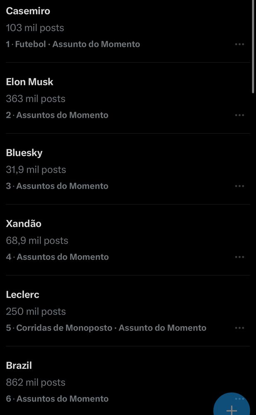This screenshot has height=415, width=256.
Task: Click the compose new post button
Action: 232,410
